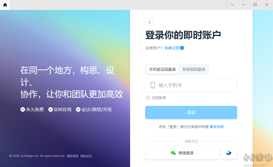Click inside the 输入手机号 input field

pos(191,85)
